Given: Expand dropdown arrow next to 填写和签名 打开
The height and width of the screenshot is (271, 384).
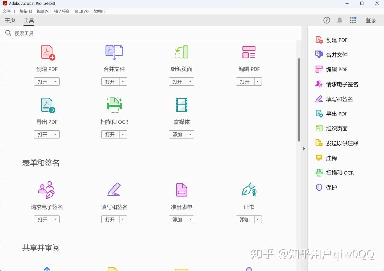Looking at the screenshot, I should (123, 219).
